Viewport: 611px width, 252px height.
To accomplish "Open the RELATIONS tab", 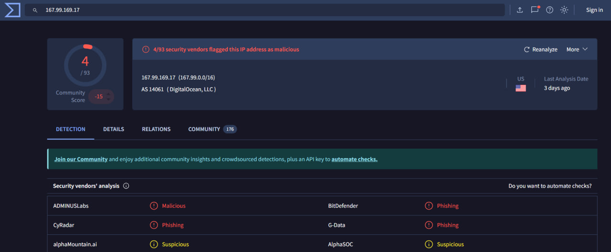I will [x=156, y=129].
